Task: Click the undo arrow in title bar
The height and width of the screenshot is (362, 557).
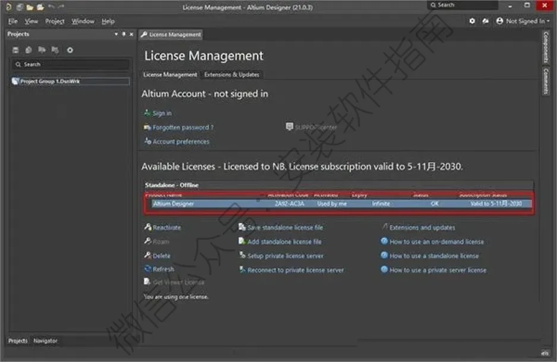Action: (x=51, y=7)
